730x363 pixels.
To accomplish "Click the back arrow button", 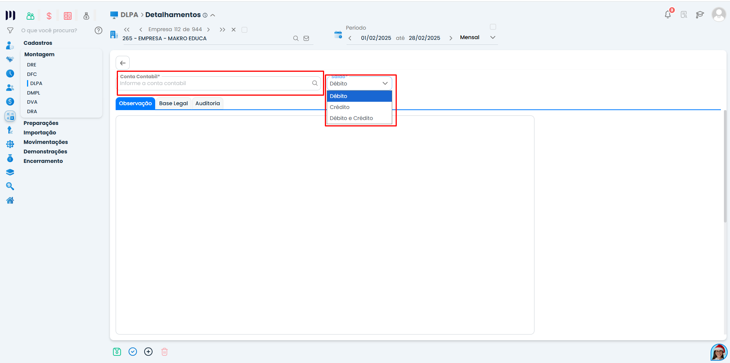I will tap(122, 63).
